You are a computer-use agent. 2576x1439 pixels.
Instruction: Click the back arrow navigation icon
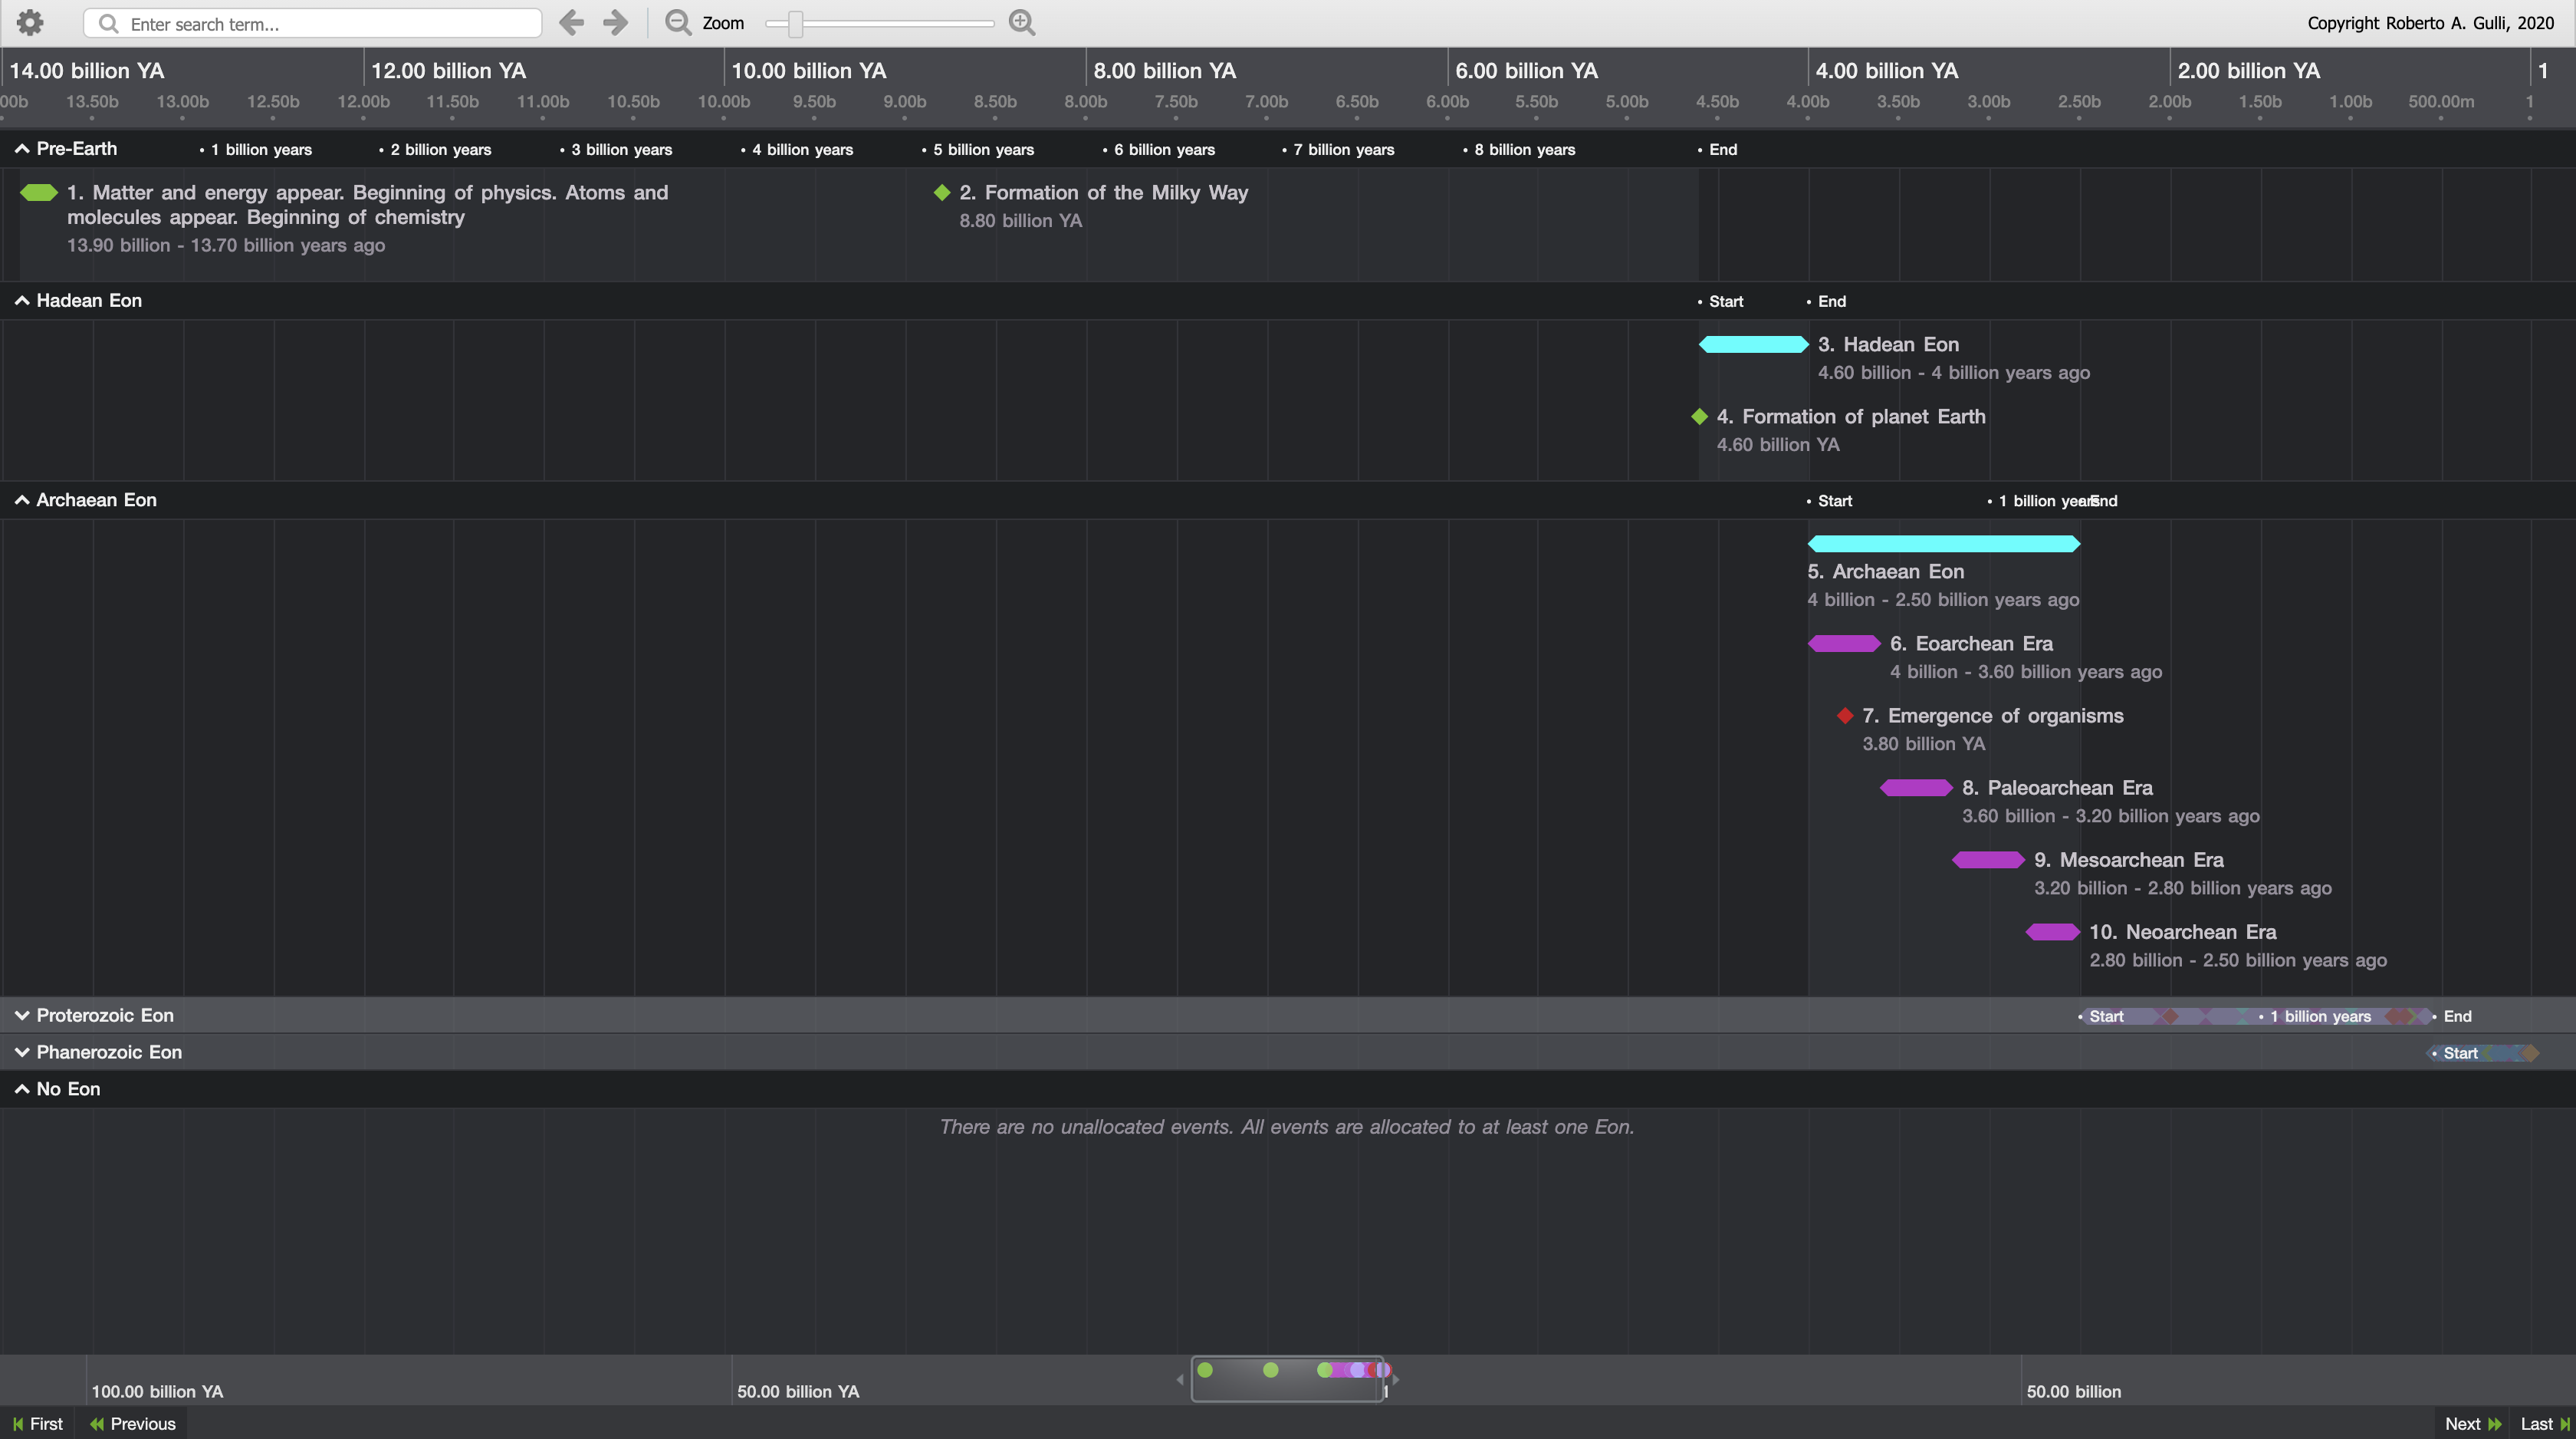[571, 23]
